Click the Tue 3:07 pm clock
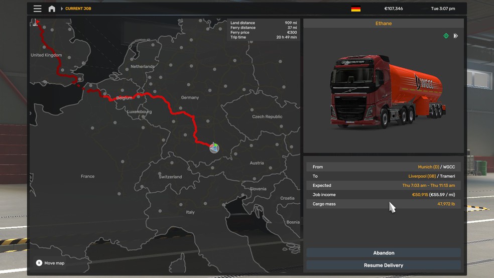This screenshot has width=494, height=278. (443, 9)
